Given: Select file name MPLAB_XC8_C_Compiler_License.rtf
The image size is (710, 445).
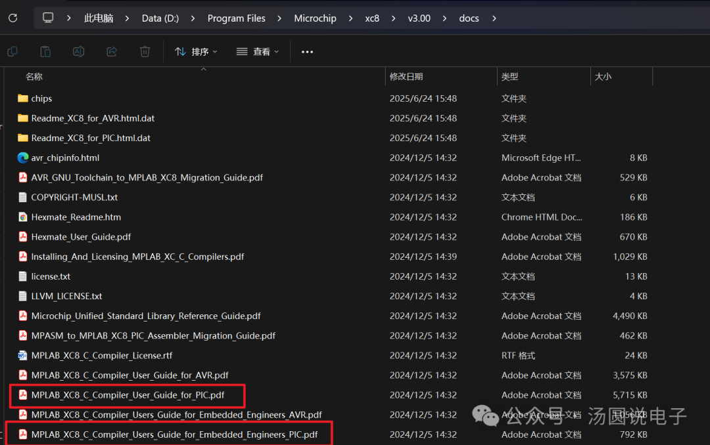Looking at the screenshot, I should (x=102, y=356).
